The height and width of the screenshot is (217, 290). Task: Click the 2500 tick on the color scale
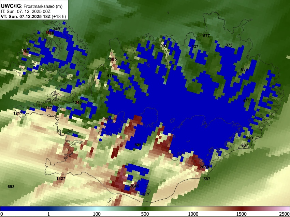coord(285,214)
